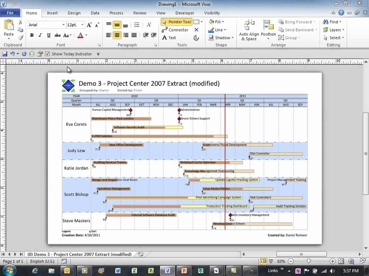Open Word from the taskbar
Viewport: 369px width, 276px height.
click(x=118, y=271)
